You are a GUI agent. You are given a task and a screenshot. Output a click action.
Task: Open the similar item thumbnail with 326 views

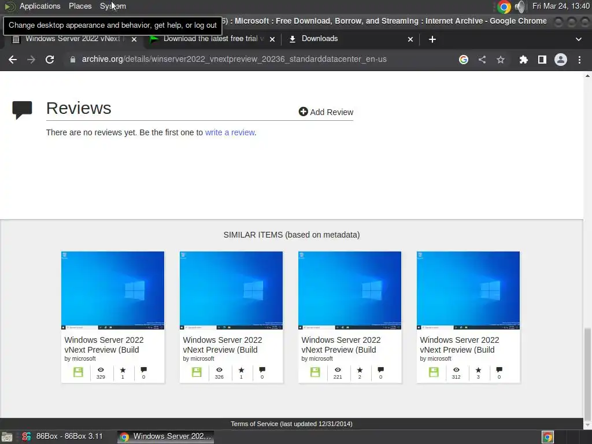click(x=231, y=290)
